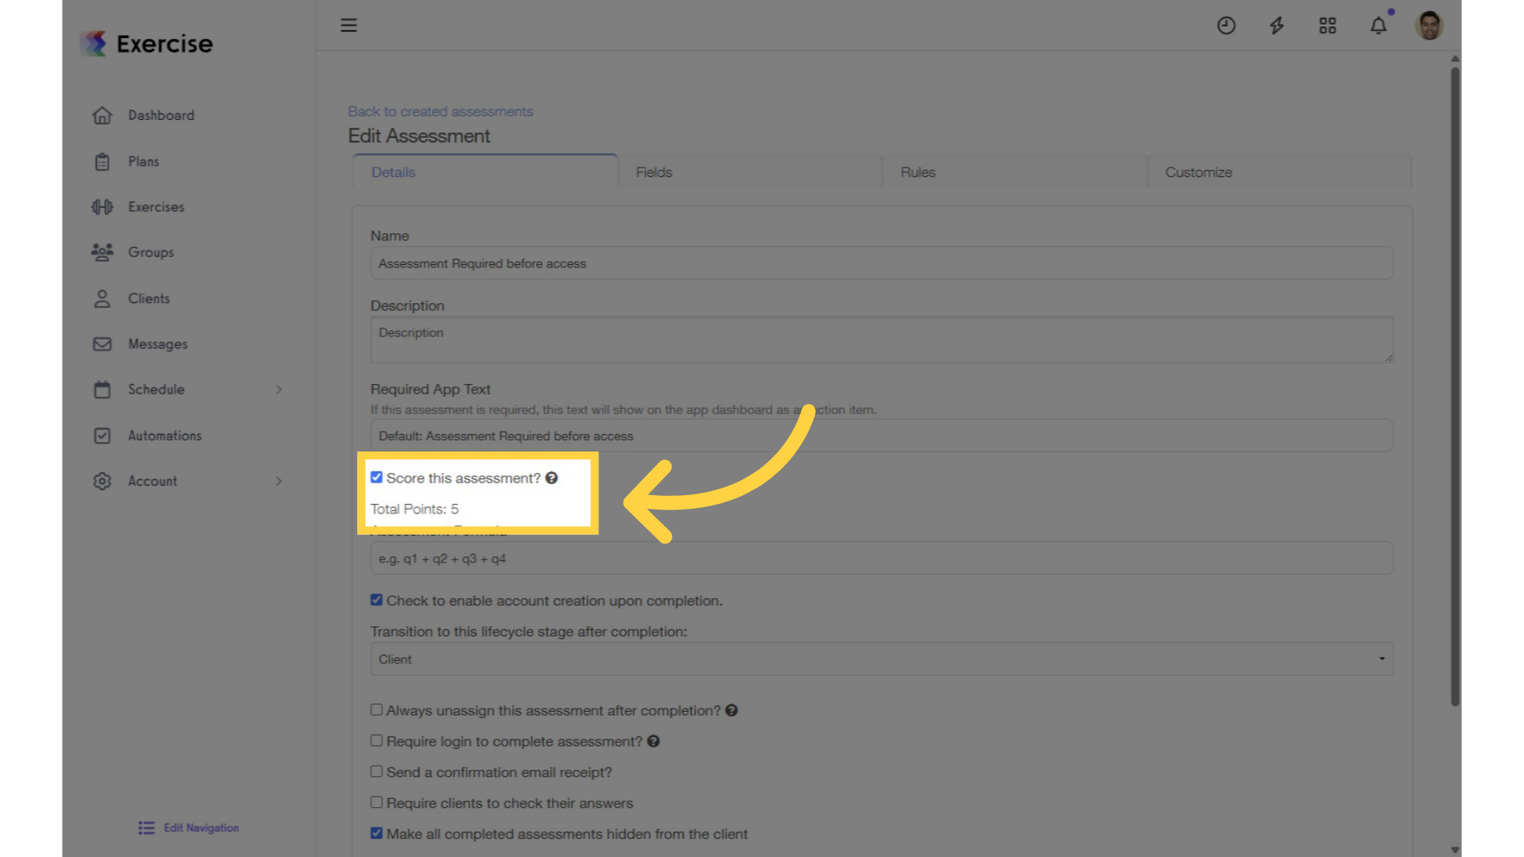Expand the Account submenu chevron

click(x=279, y=481)
